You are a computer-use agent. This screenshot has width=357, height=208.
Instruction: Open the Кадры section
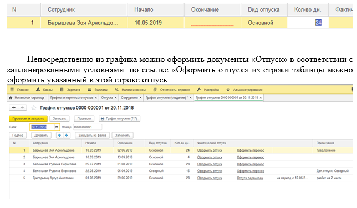[x=48, y=90]
